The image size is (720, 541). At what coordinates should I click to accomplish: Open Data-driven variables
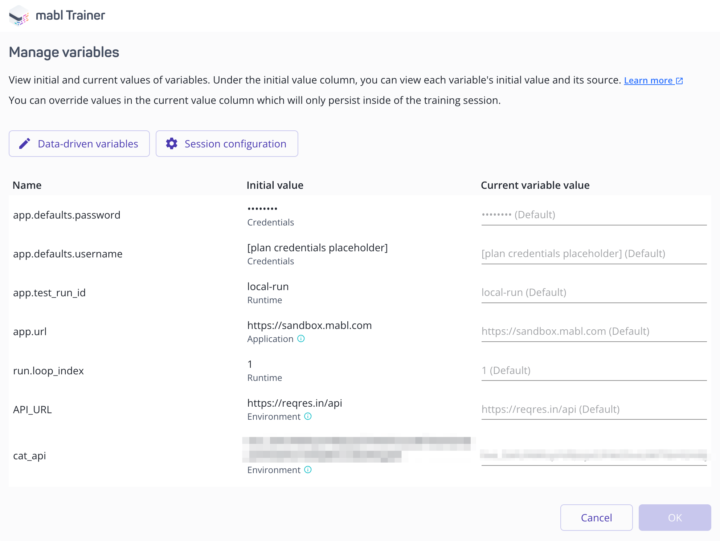pyautogui.click(x=79, y=144)
